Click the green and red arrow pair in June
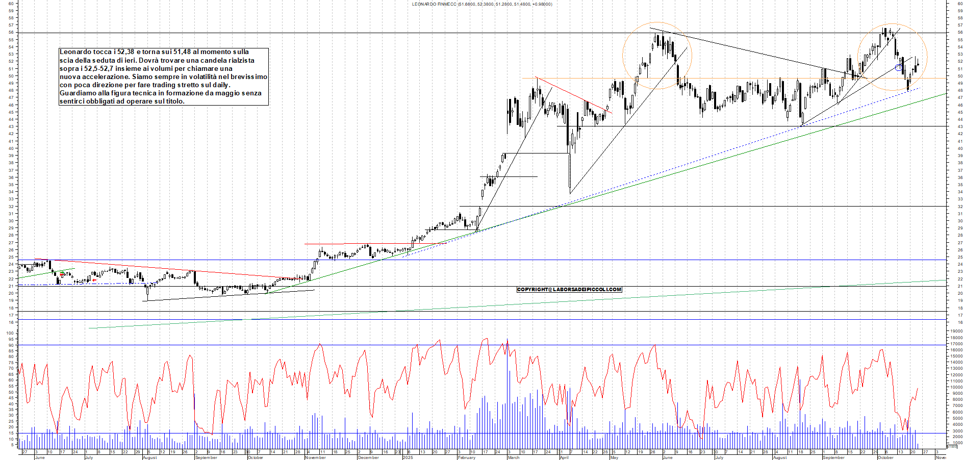The width and height of the screenshot is (964, 460). [62, 274]
